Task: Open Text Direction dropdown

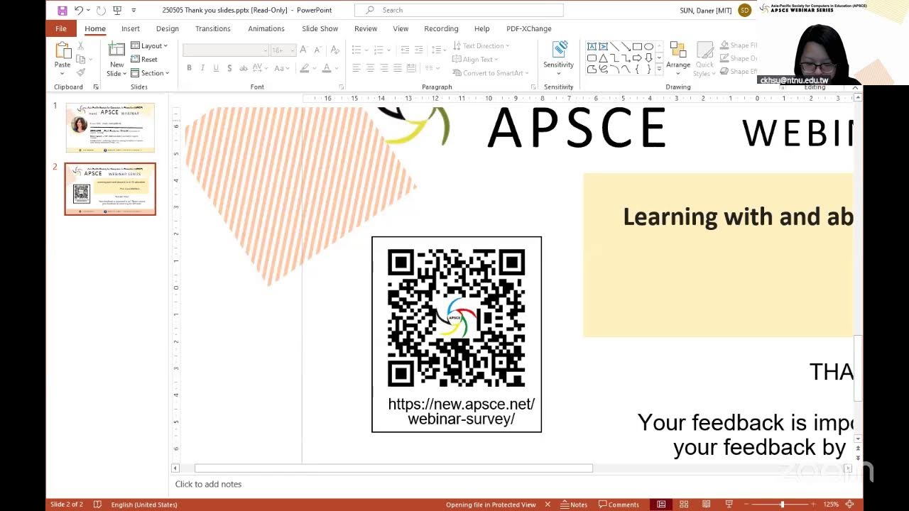Action: click(481, 46)
